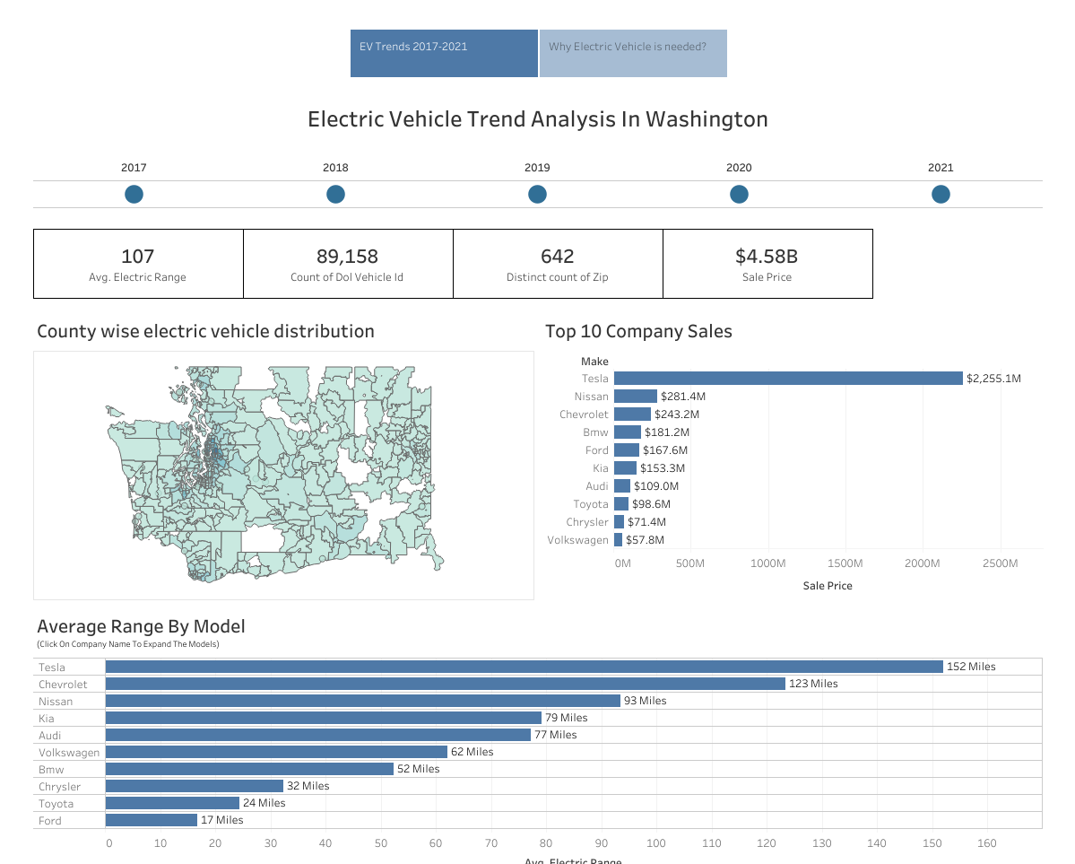Select Toyota sales bar $98.6M
This screenshot has width=1075, height=864.
coord(621,503)
